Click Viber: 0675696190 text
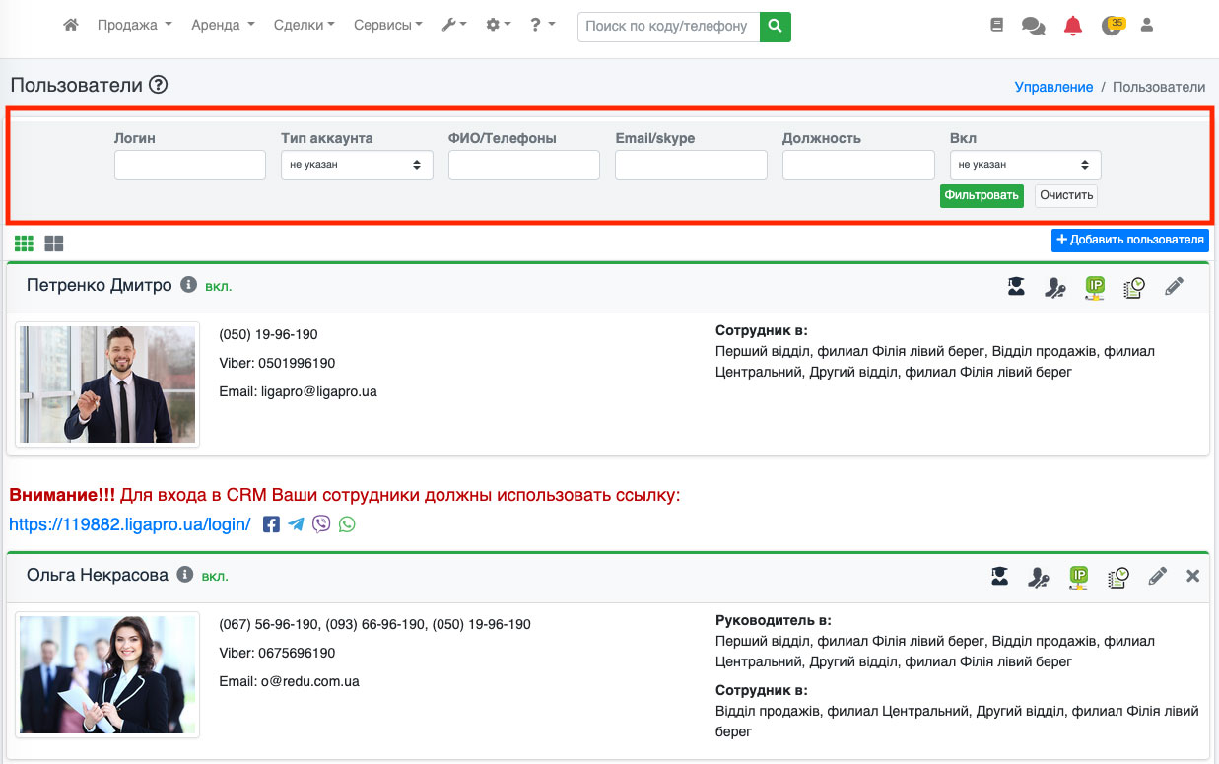 [277, 653]
